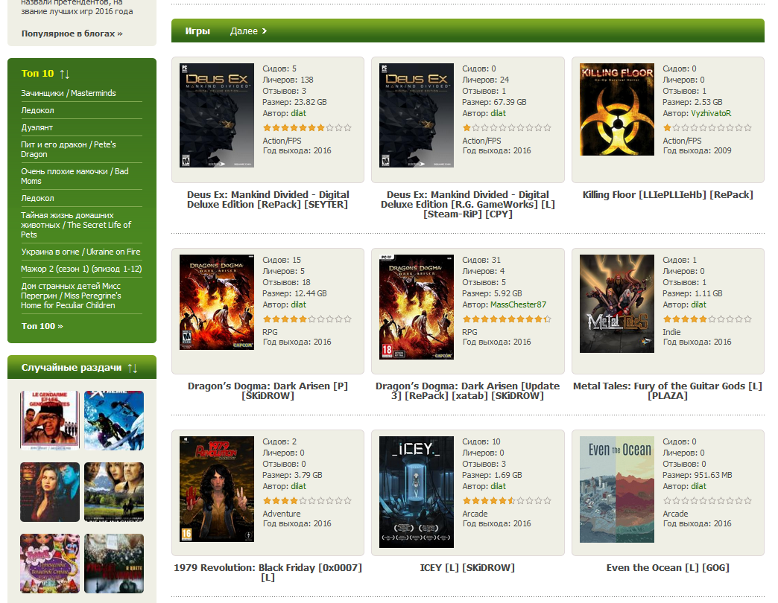Shuffle the Топ 10 list with arrows icon

coord(65,74)
